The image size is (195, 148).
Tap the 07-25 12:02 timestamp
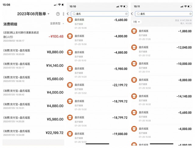click(x=80, y=142)
